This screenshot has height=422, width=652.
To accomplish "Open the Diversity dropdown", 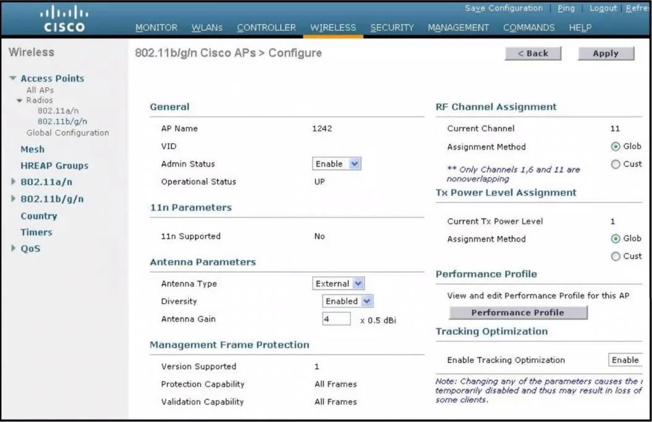I will point(347,301).
